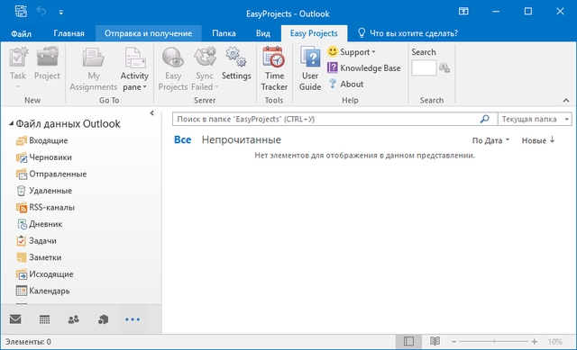Show Непрочитанные messages filter
This screenshot has height=350, width=577.
(242, 140)
